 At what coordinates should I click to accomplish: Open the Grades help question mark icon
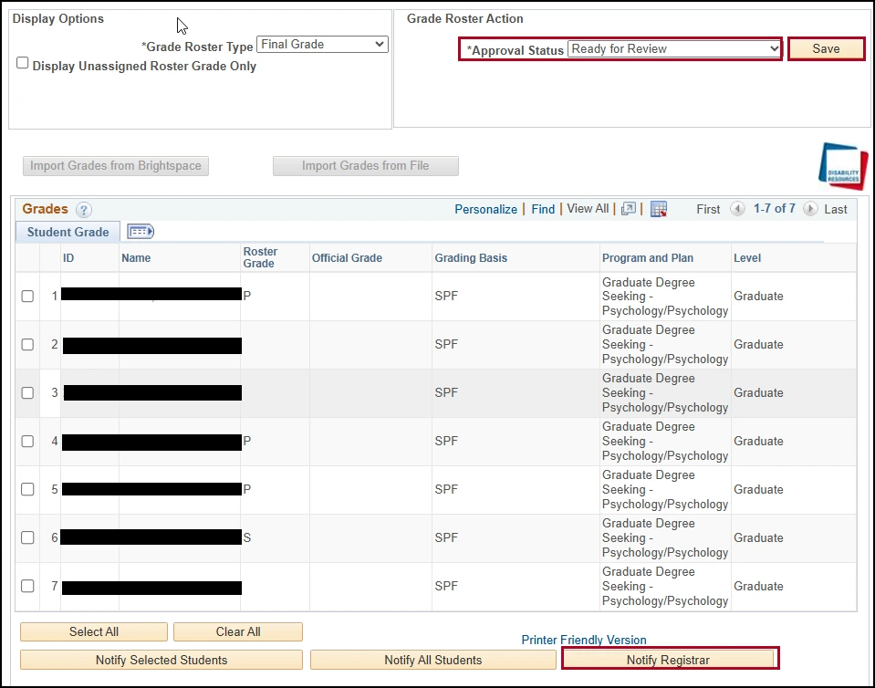(84, 210)
